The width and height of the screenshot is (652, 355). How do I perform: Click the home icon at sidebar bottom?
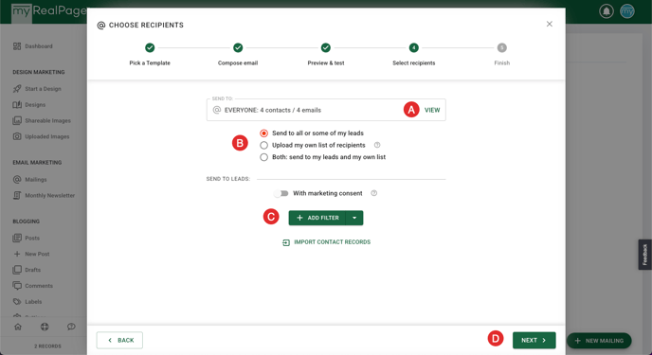18,327
